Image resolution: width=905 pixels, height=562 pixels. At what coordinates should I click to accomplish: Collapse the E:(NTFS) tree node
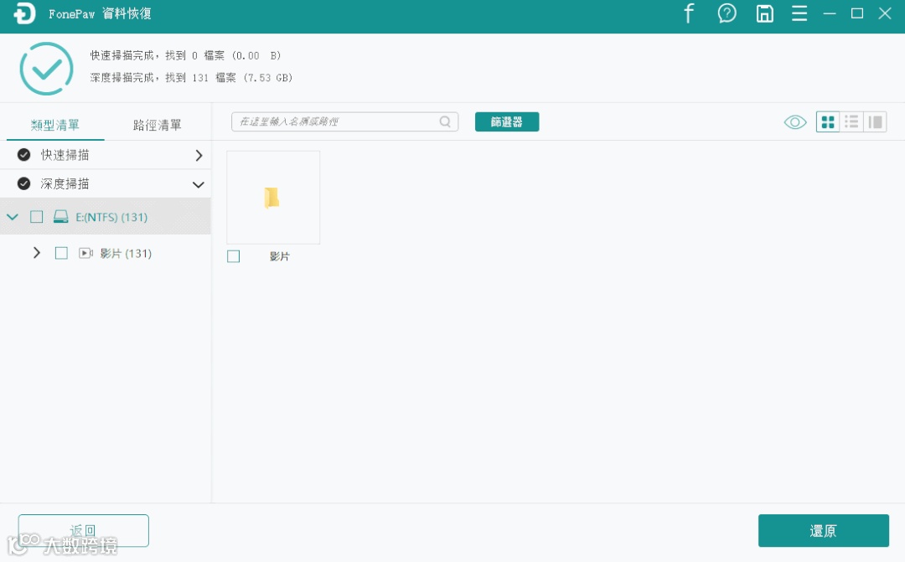click(12, 217)
